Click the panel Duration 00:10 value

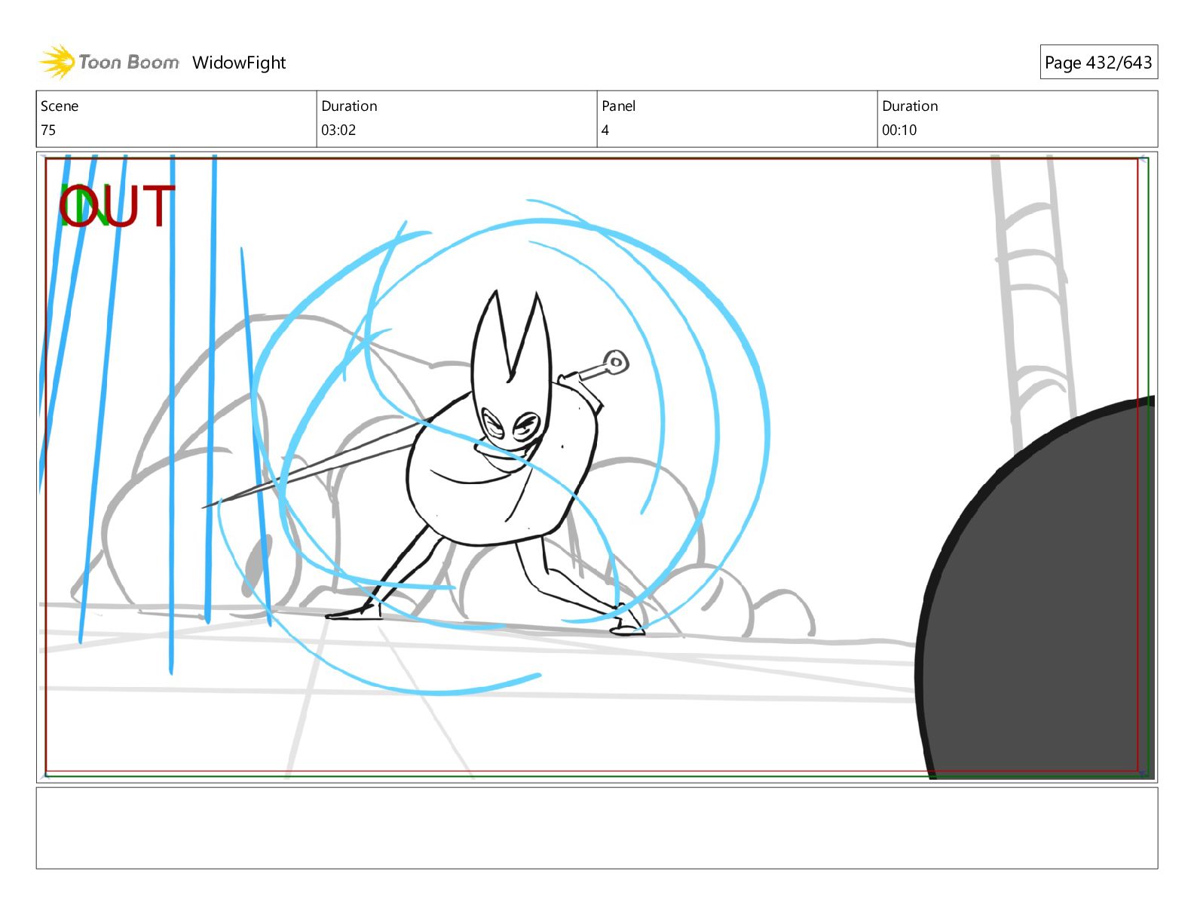point(899,130)
